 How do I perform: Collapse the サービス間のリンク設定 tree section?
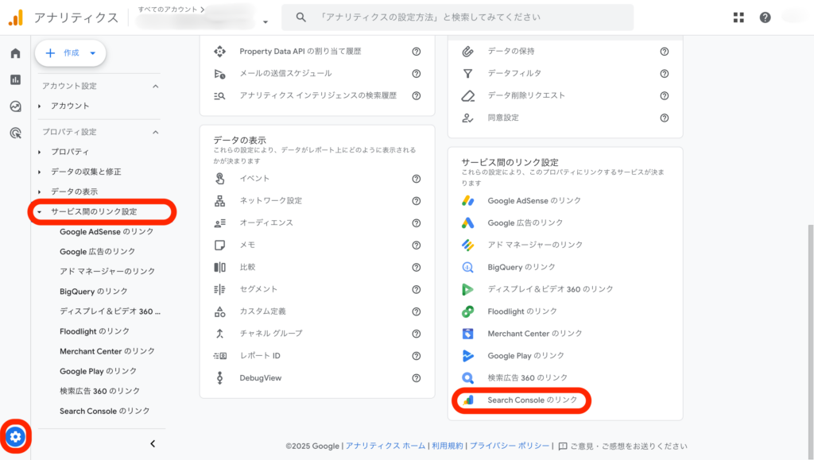coord(40,212)
